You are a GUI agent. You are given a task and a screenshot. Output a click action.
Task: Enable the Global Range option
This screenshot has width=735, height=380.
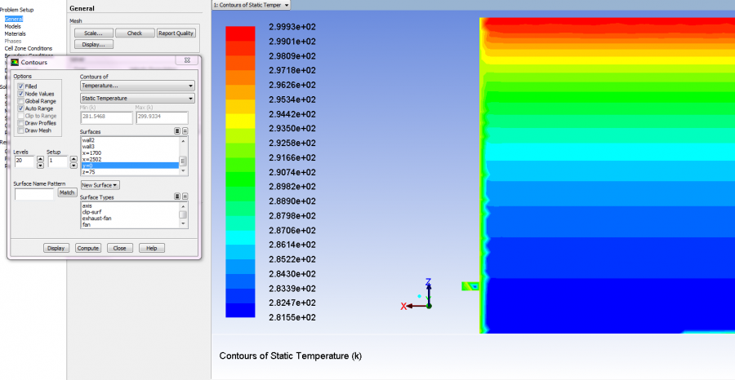click(20, 100)
